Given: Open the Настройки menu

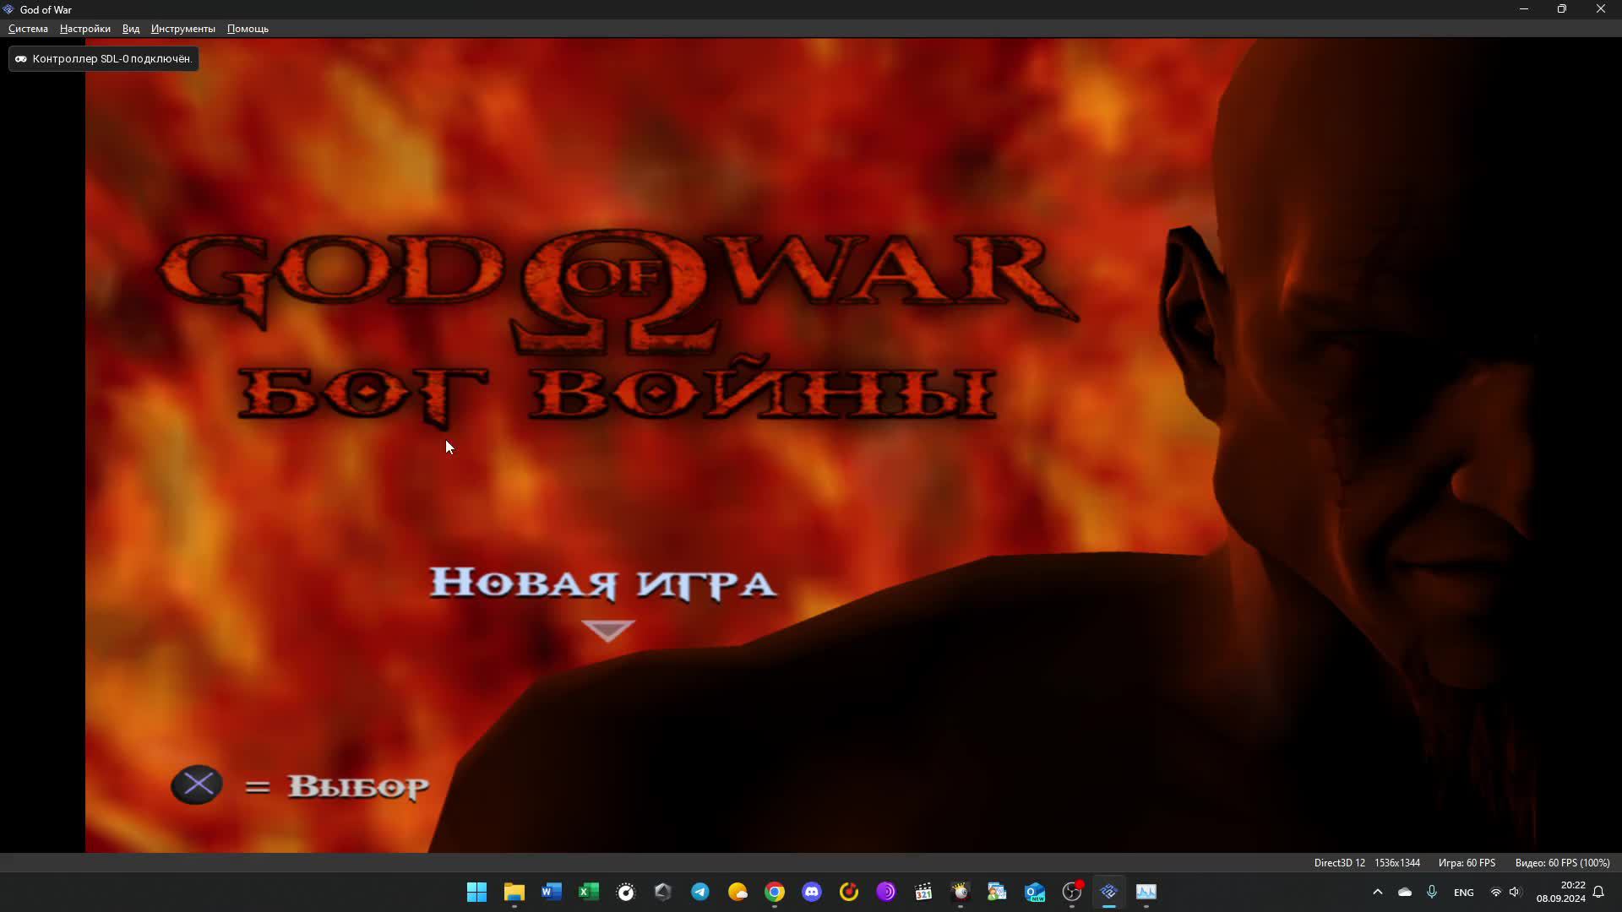Looking at the screenshot, I should [x=84, y=29].
